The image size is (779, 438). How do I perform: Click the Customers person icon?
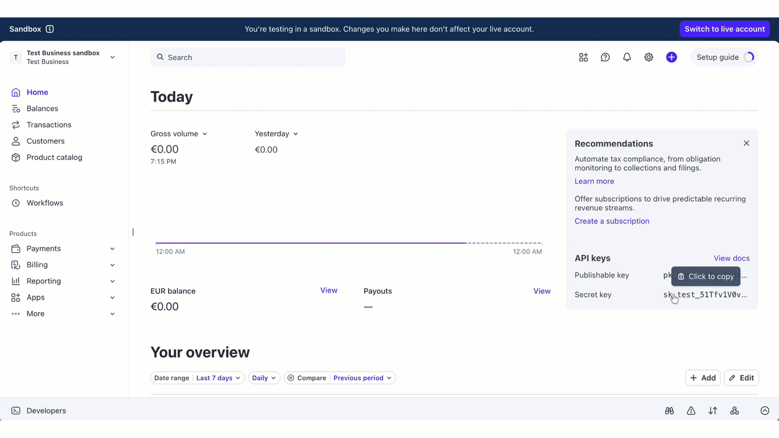pos(16,141)
